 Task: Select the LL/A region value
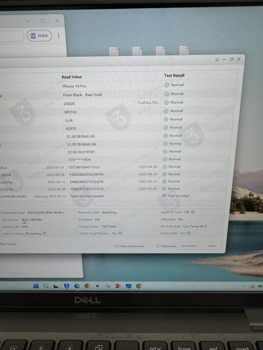point(68,120)
